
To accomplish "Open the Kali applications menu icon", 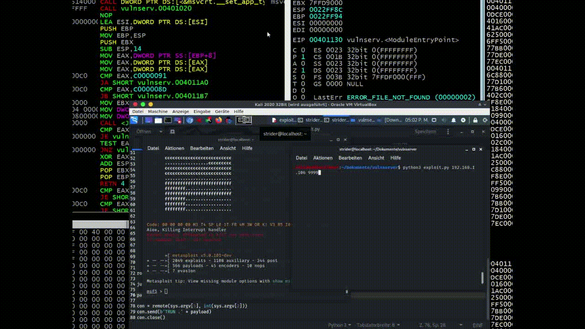I will (134, 120).
